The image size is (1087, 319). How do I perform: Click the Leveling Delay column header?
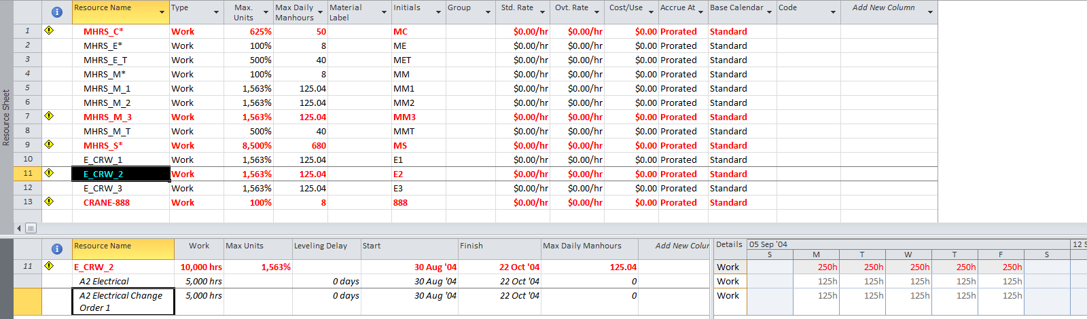(x=325, y=246)
